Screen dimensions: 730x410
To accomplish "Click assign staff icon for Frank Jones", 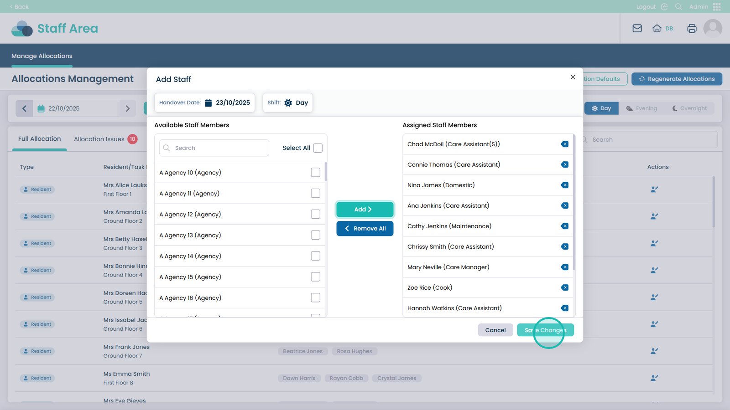I will pyautogui.click(x=654, y=351).
